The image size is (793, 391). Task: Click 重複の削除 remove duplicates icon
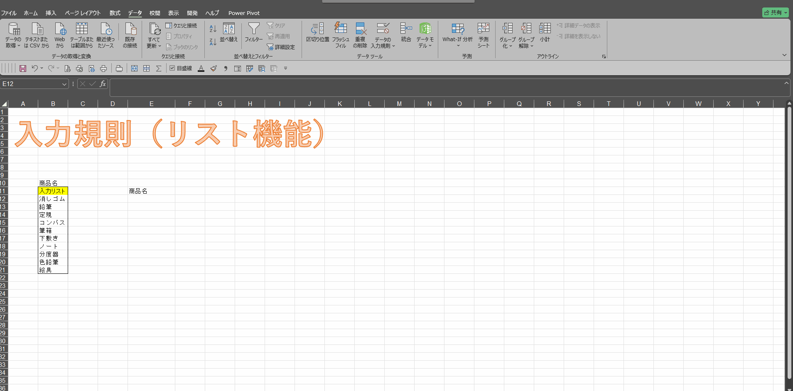pos(360,29)
